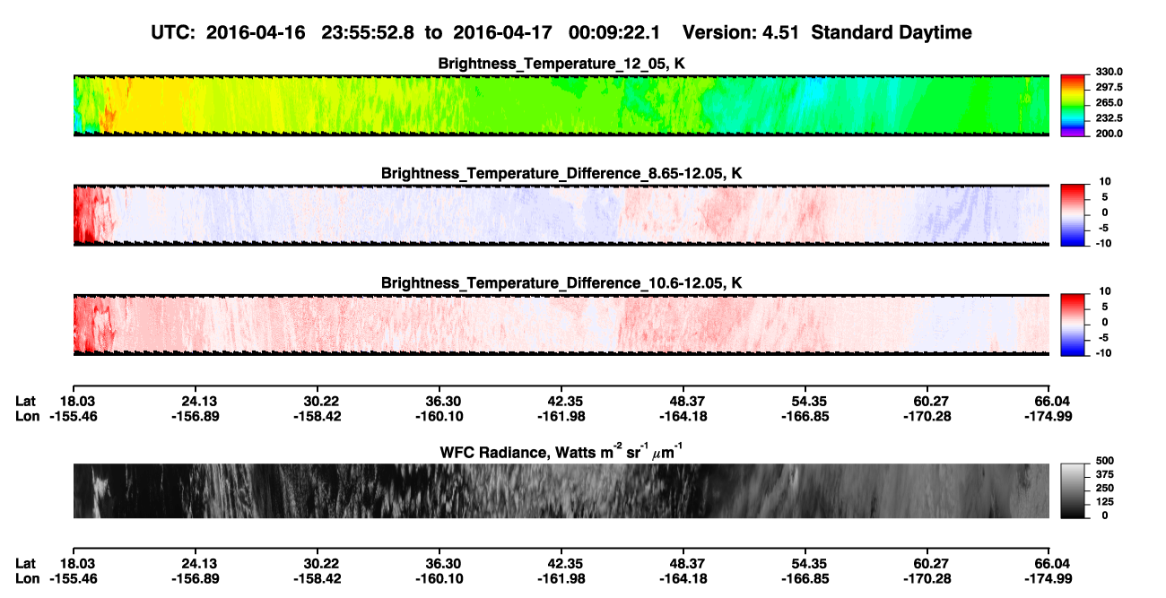Click the 200.0 colorbar label
Screen dimensions: 1166x598
[1108, 134]
